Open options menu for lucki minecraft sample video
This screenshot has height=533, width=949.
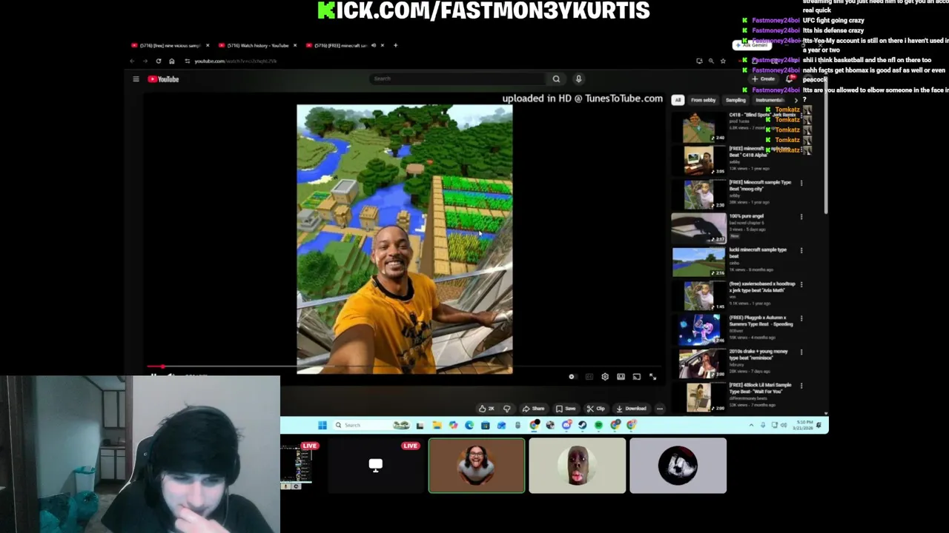[x=801, y=250]
